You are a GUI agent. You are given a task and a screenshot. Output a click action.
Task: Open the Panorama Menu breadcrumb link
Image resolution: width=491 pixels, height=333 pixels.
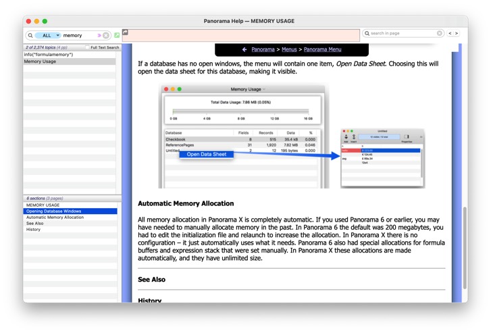click(x=322, y=49)
